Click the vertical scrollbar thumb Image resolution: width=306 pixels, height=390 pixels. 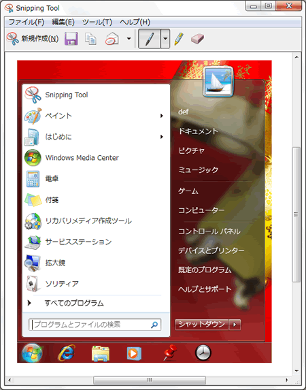coord(296,214)
